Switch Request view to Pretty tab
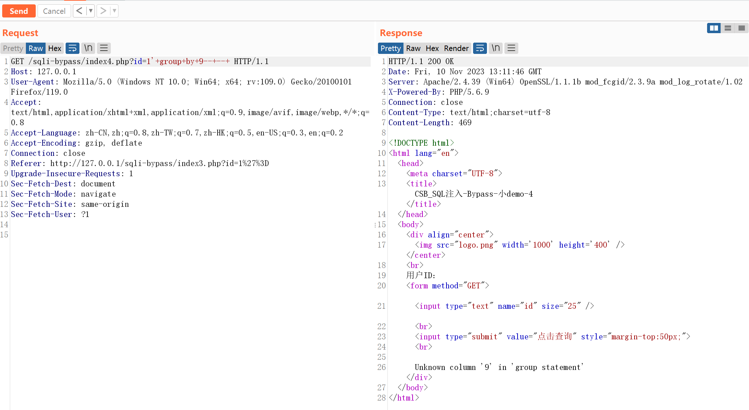Screen dimensions: 749x410 pos(13,48)
